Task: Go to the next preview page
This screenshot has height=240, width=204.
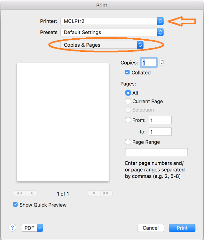Action: (x=94, y=193)
